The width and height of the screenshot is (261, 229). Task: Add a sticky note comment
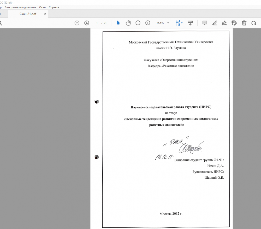tap(205, 23)
